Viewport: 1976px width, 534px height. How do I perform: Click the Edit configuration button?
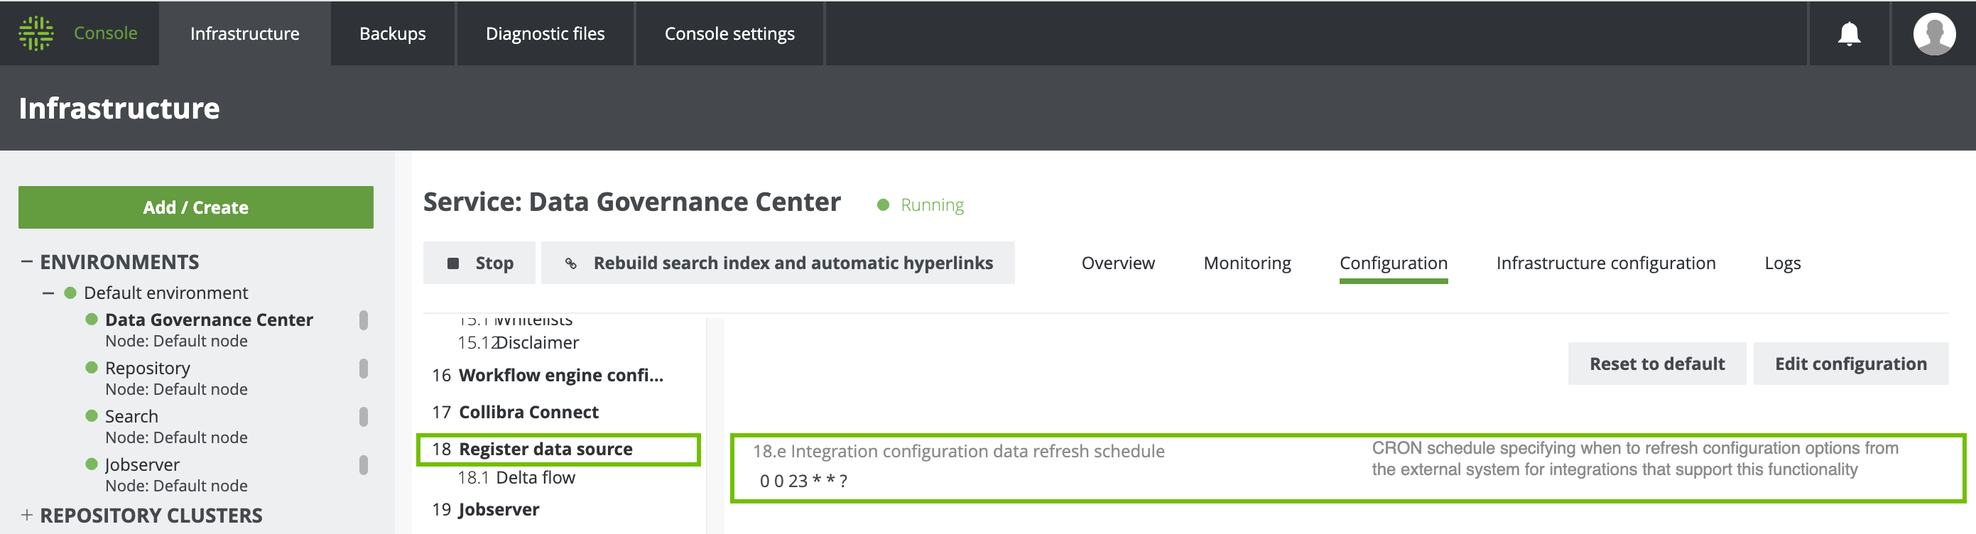coord(1850,364)
